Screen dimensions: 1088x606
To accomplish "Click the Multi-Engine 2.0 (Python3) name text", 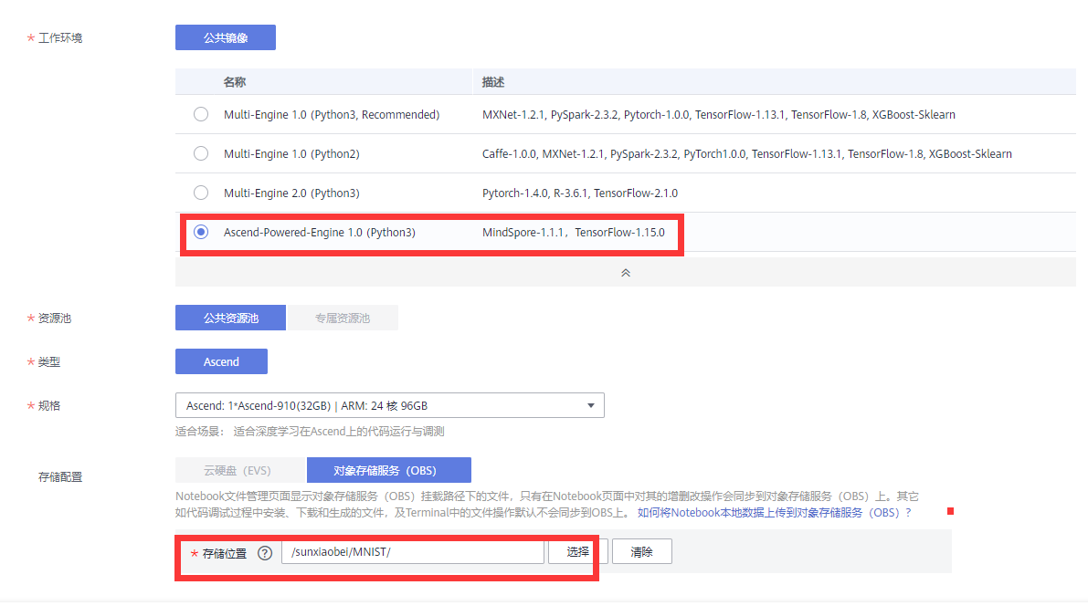I will point(291,193).
